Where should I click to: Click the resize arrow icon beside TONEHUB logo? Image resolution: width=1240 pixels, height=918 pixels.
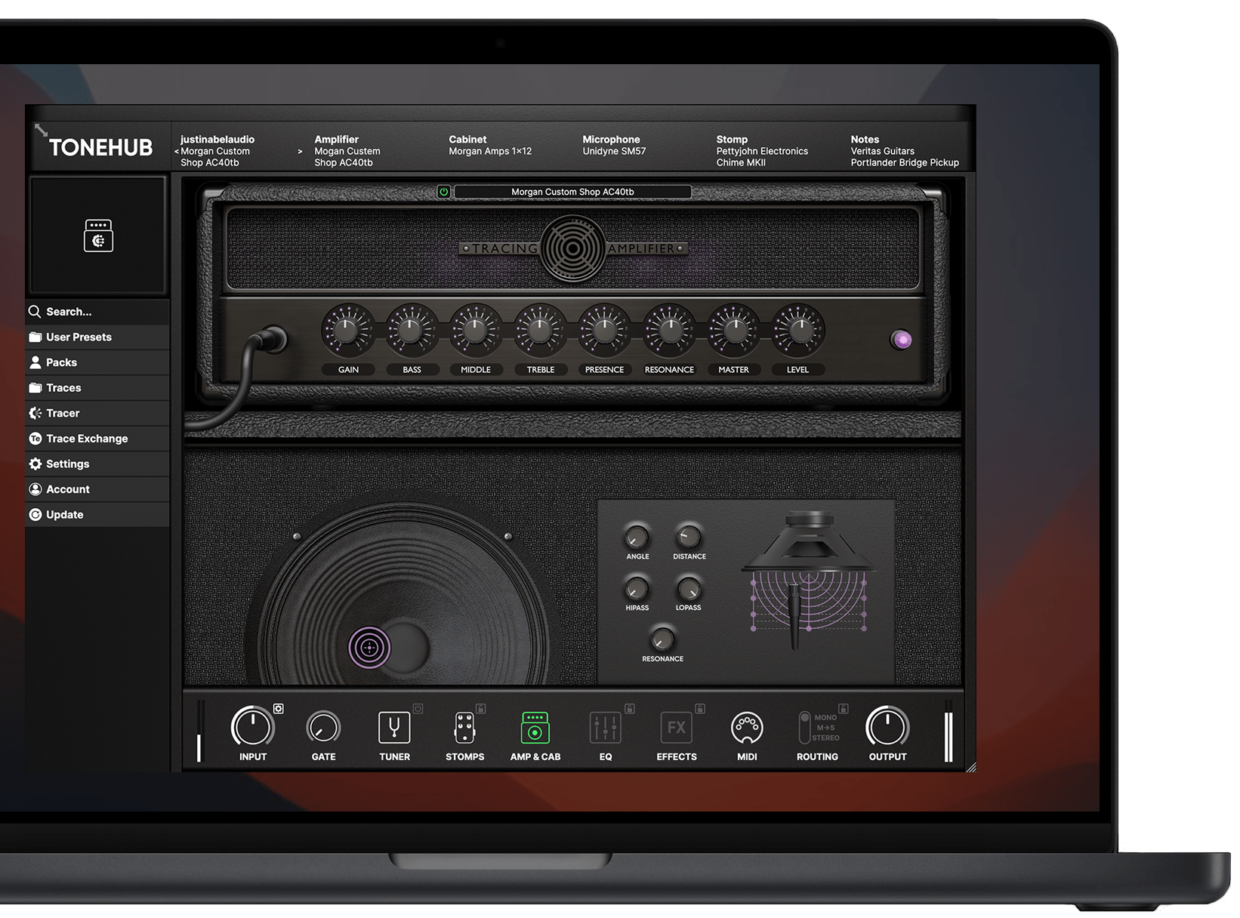click(x=41, y=131)
